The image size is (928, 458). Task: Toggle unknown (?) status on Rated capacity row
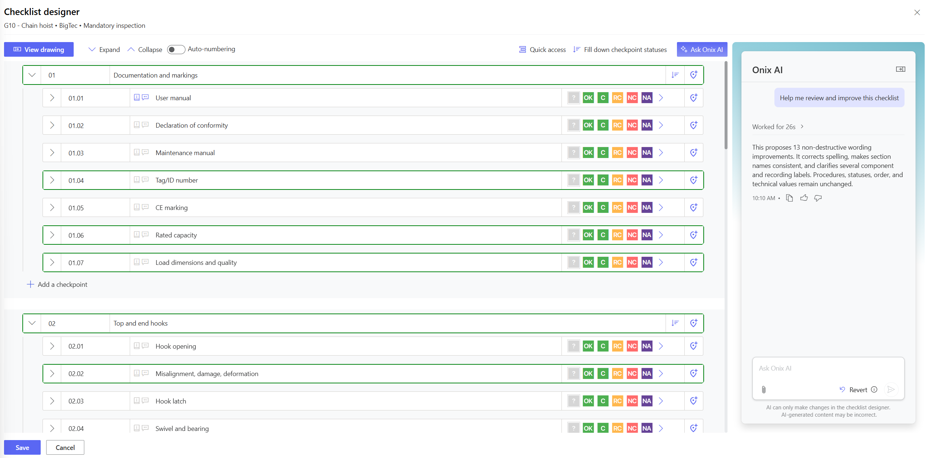pos(574,235)
